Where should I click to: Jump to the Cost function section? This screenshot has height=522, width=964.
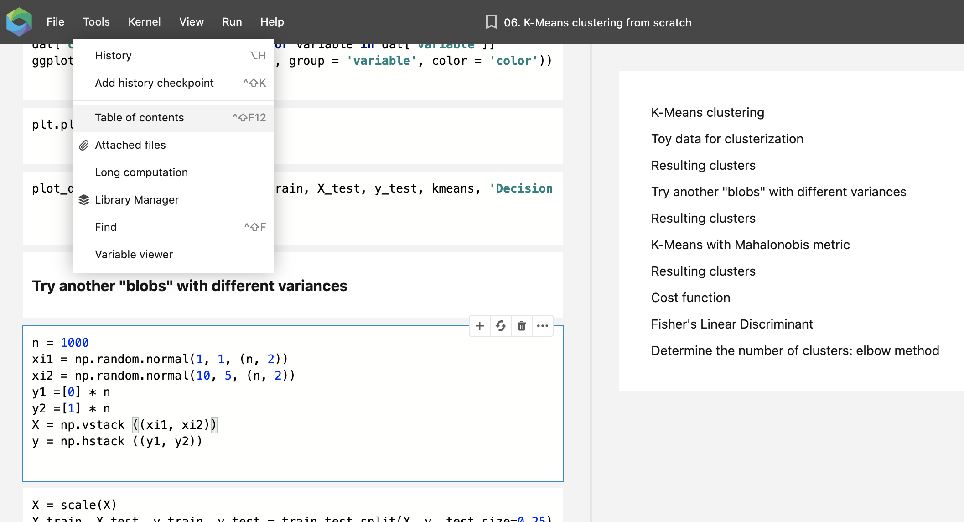(x=690, y=298)
